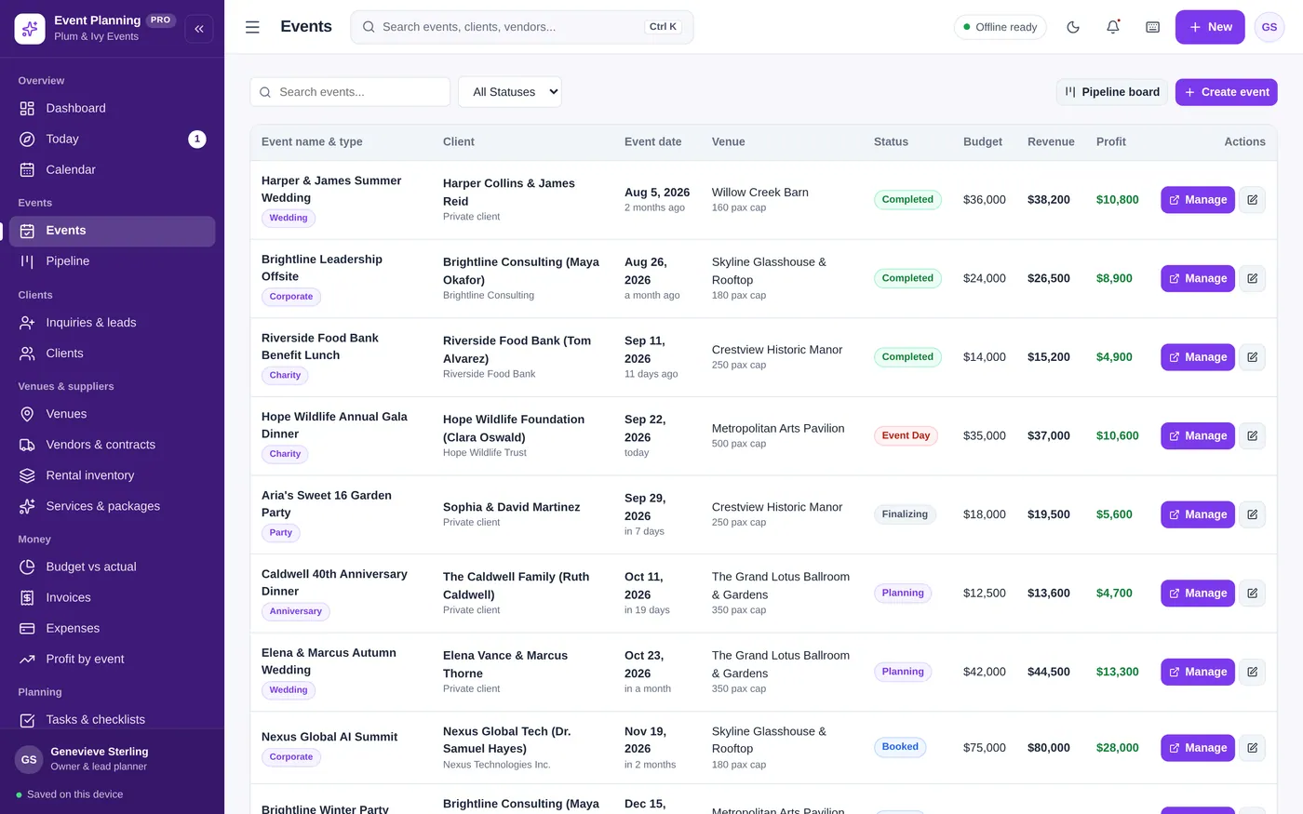Image resolution: width=1303 pixels, height=814 pixels.
Task: Open the All Statuses filter dropdown
Action: [x=510, y=92]
